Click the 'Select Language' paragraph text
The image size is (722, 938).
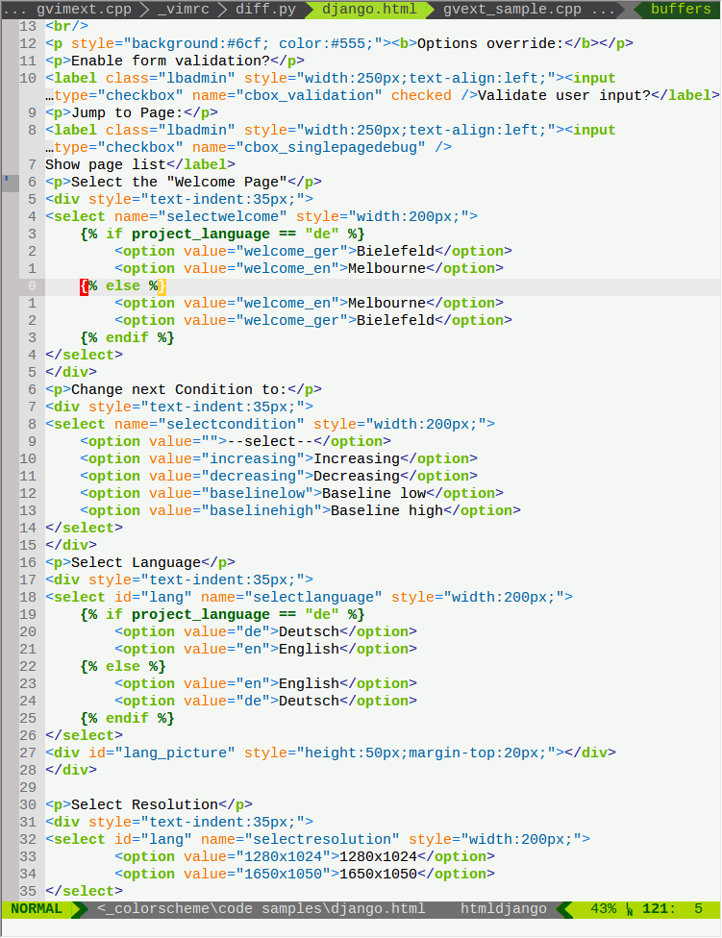pyautogui.click(x=136, y=563)
